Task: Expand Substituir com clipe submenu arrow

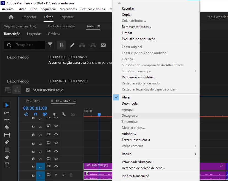Action: pos(195,71)
